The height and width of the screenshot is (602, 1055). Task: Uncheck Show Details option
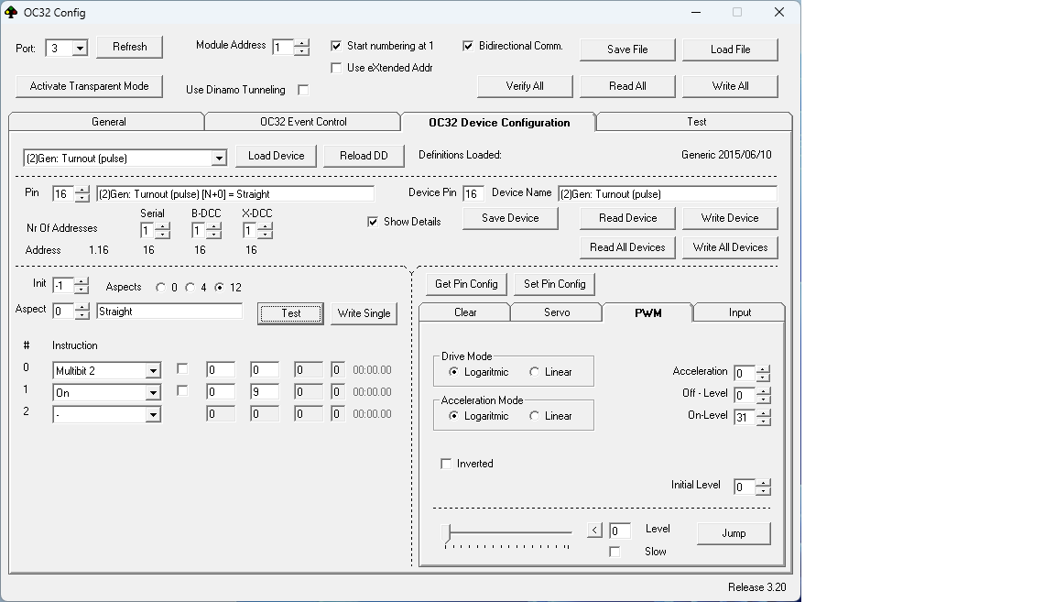373,222
